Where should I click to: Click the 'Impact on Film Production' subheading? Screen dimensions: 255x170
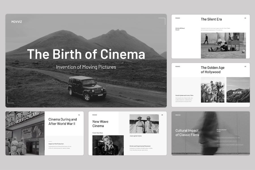(56, 144)
